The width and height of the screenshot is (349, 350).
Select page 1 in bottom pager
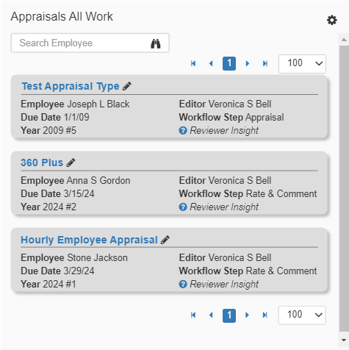pos(229,315)
